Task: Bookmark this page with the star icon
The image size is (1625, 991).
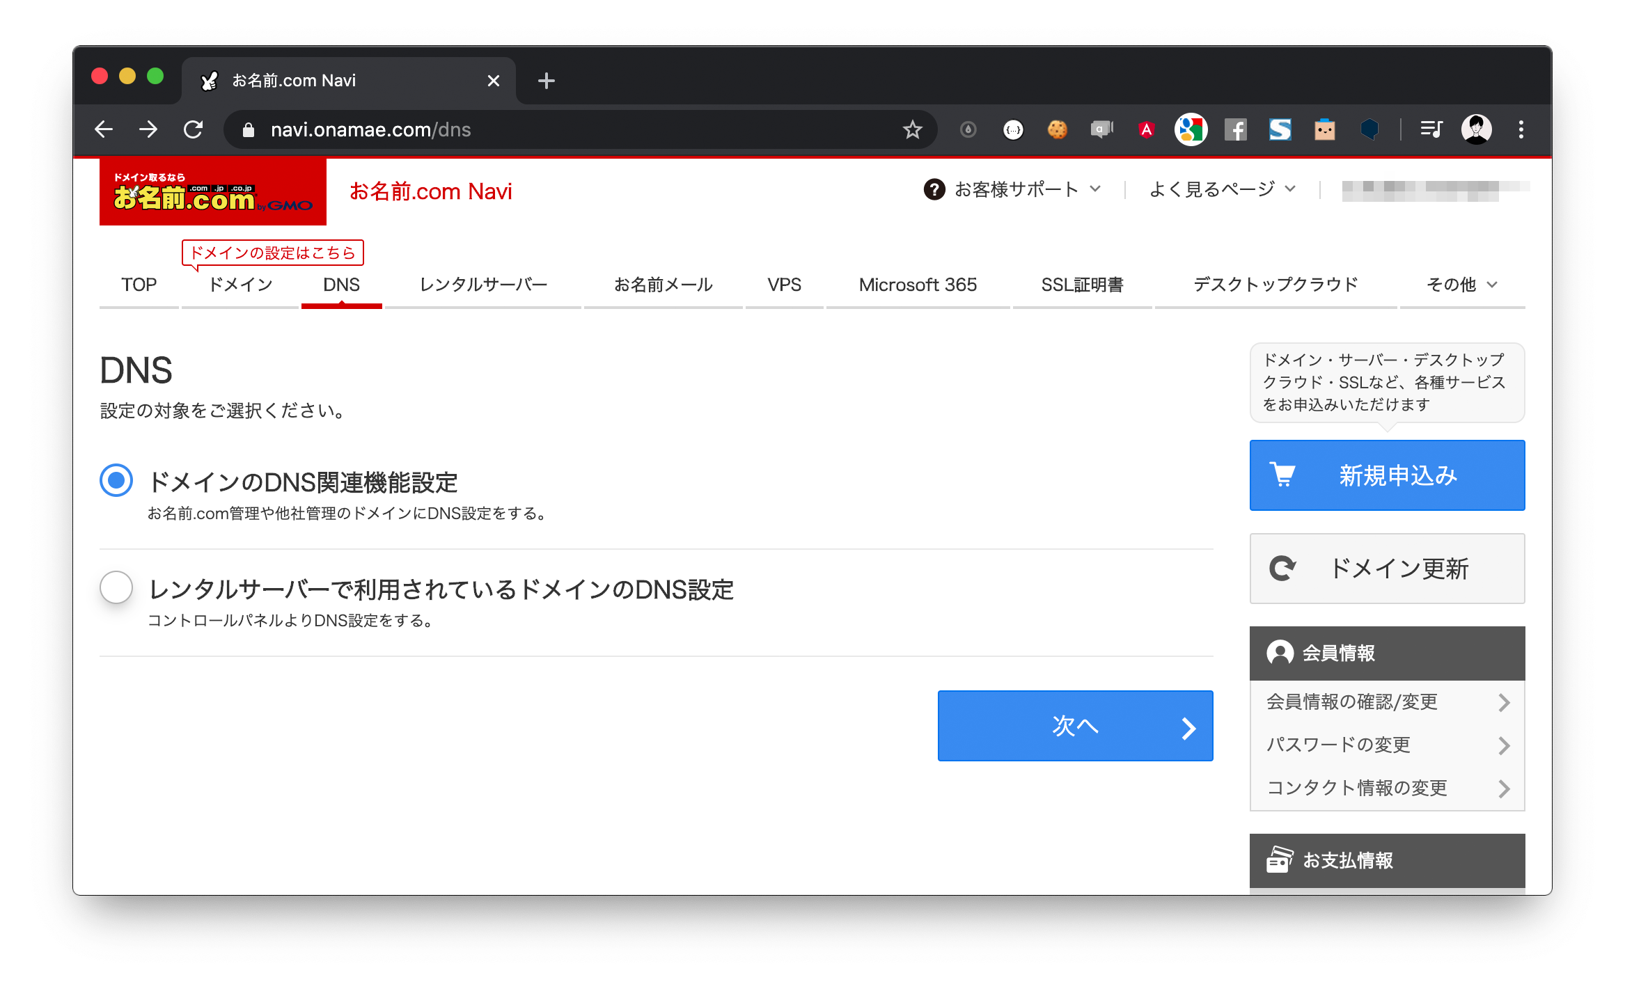Action: click(912, 129)
